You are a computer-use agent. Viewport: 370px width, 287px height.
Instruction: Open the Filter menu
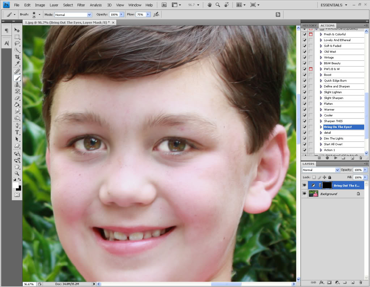tap(81, 5)
